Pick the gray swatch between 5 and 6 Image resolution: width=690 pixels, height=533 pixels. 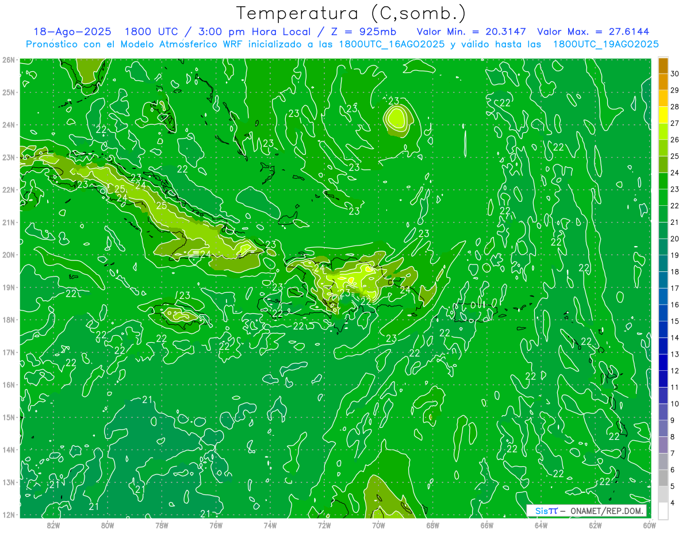pos(663,478)
